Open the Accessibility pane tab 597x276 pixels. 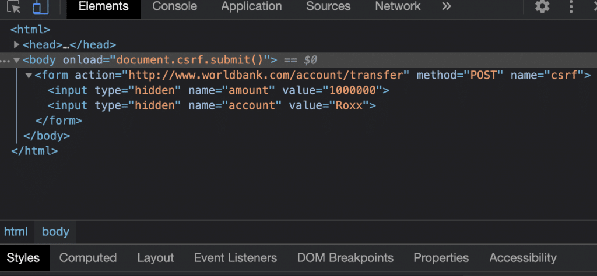tap(523, 258)
